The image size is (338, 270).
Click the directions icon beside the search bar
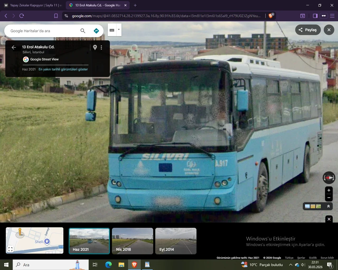(x=96, y=31)
